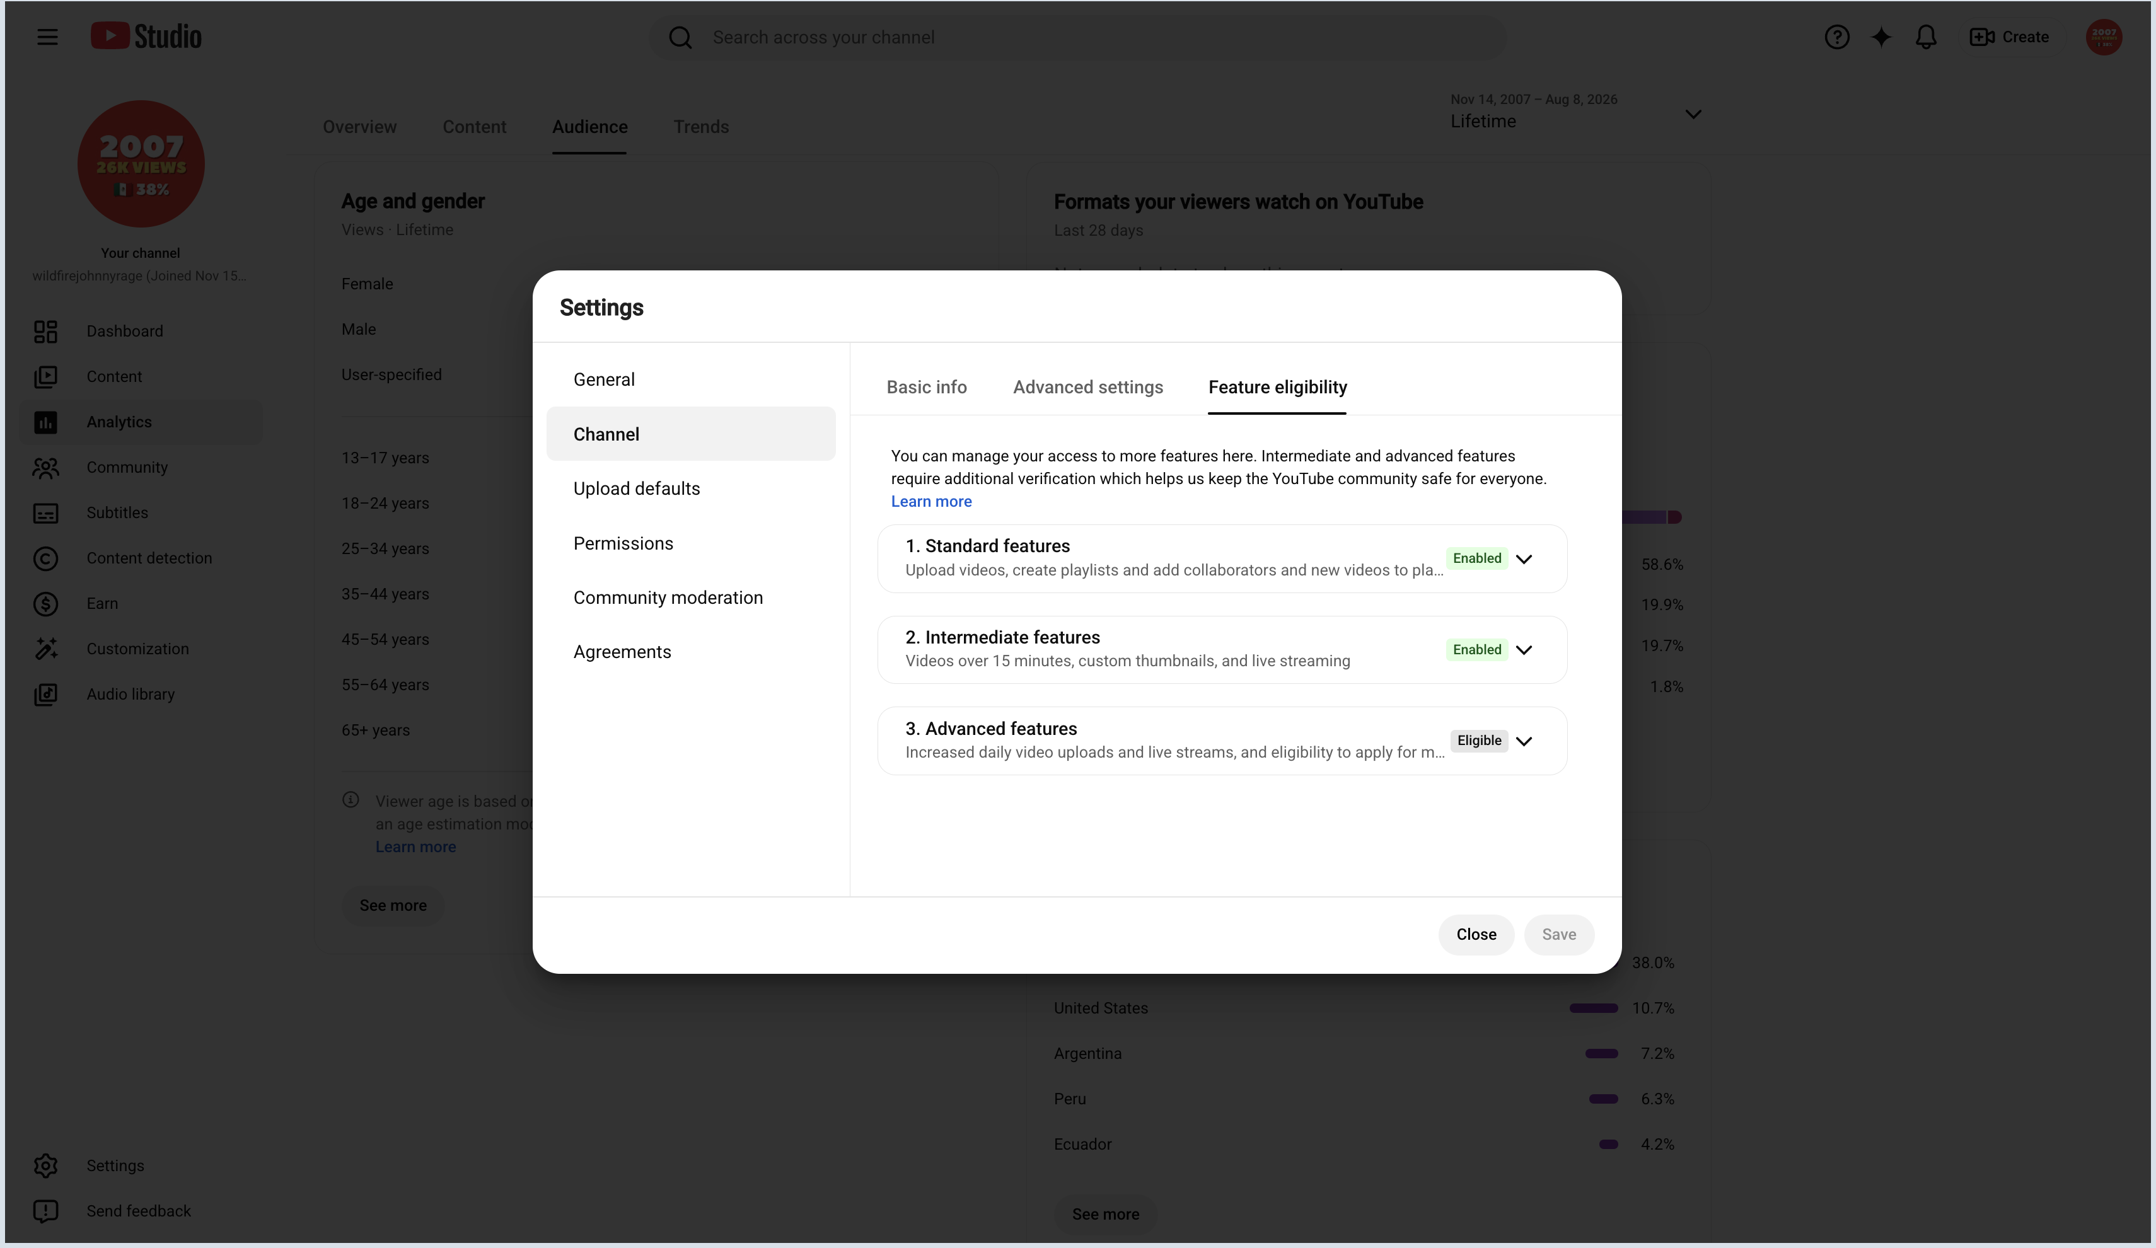The height and width of the screenshot is (1248, 2156).
Task: Click the Enabled badge for Standard features
Action: pyautogui.click(x=1476, y=558)
